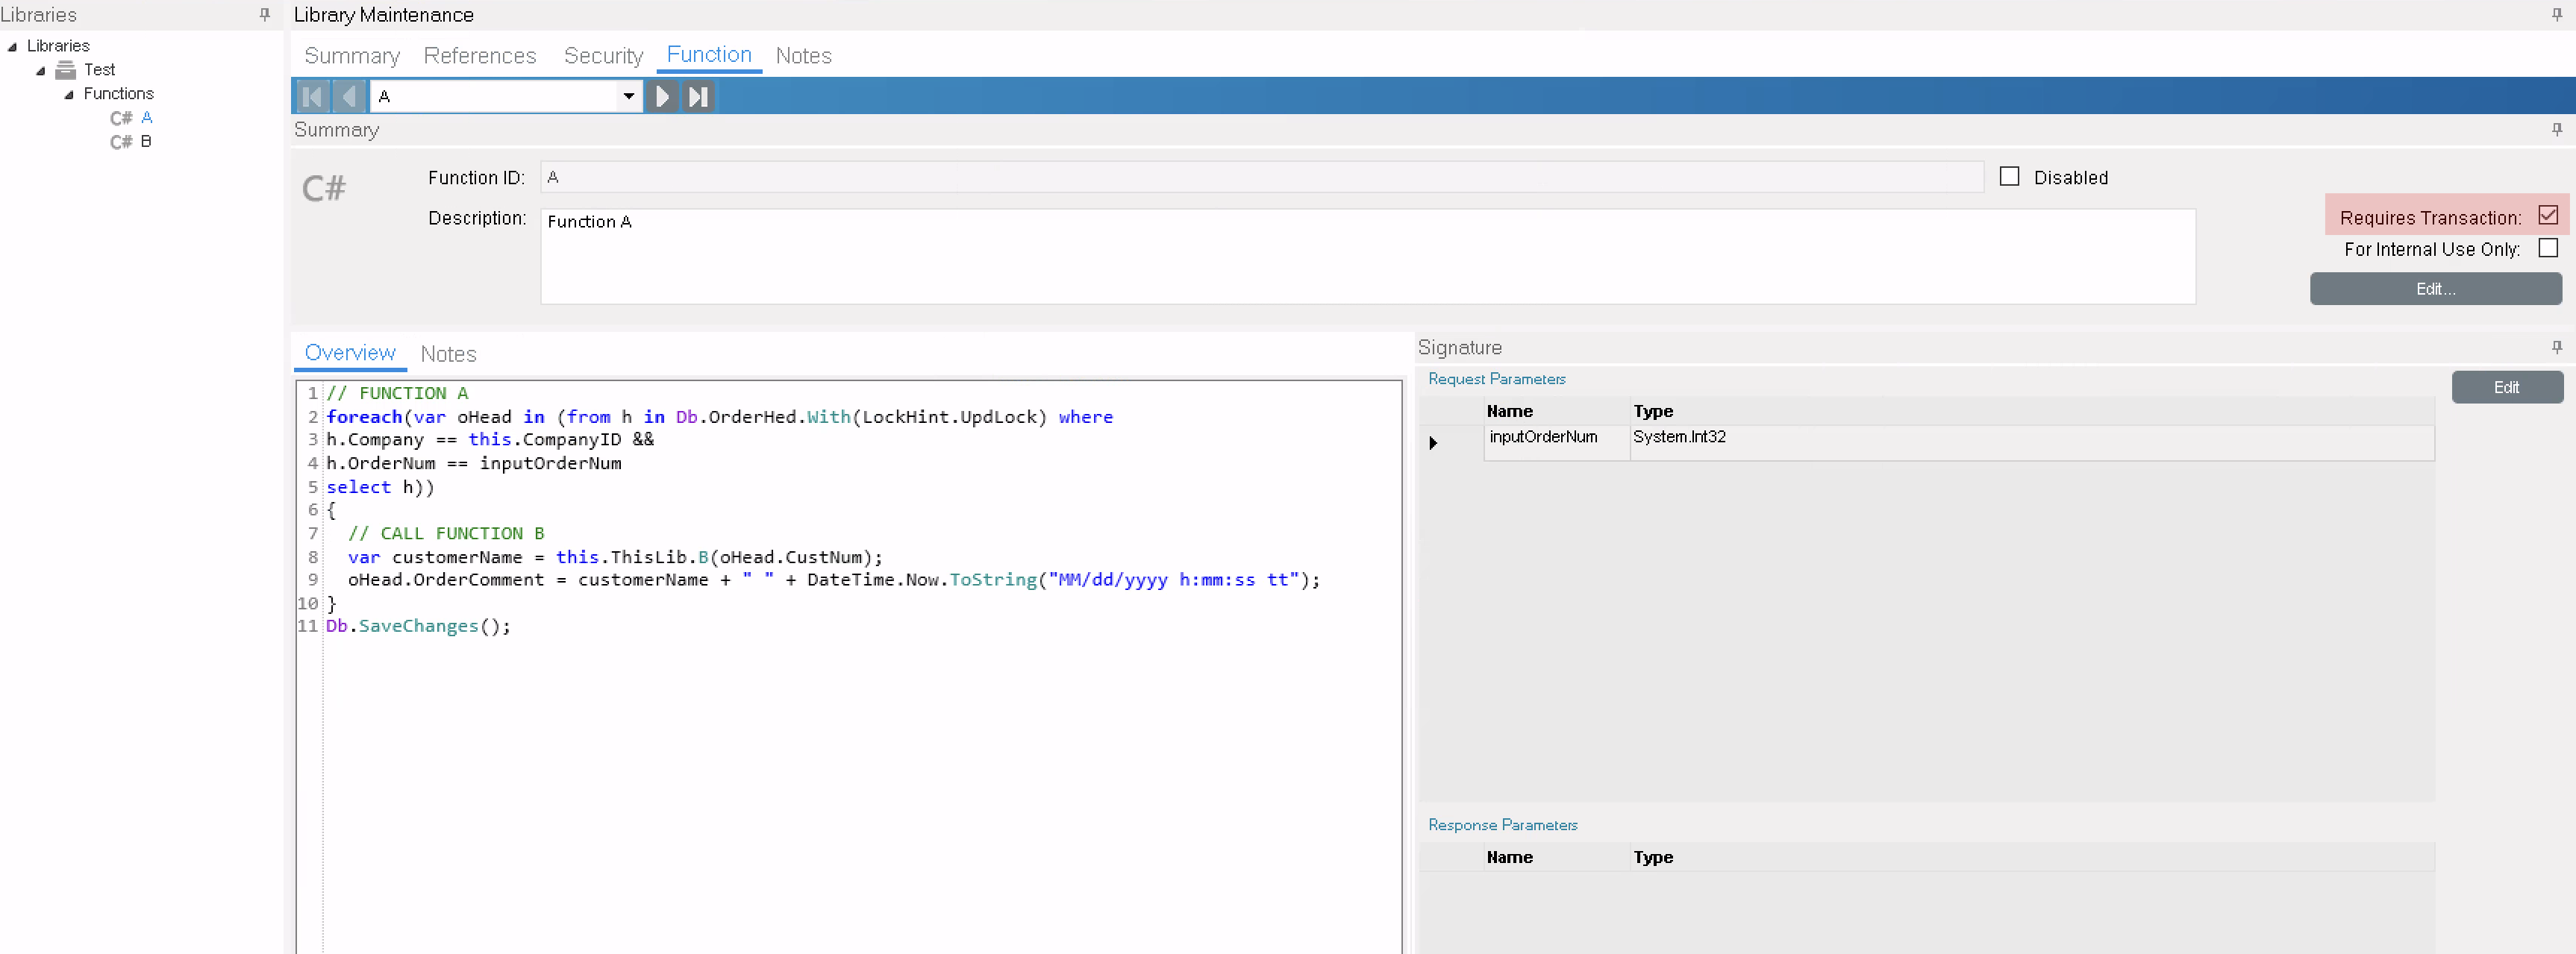Open the function selector dropdown
The image size is (2576, 954).
coord(628,97)
